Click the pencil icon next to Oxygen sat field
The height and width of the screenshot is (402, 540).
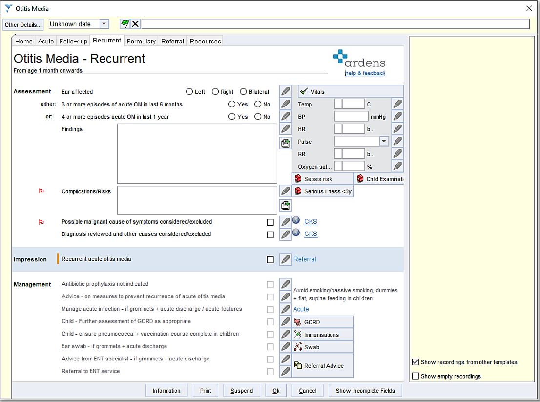point(397,166)
